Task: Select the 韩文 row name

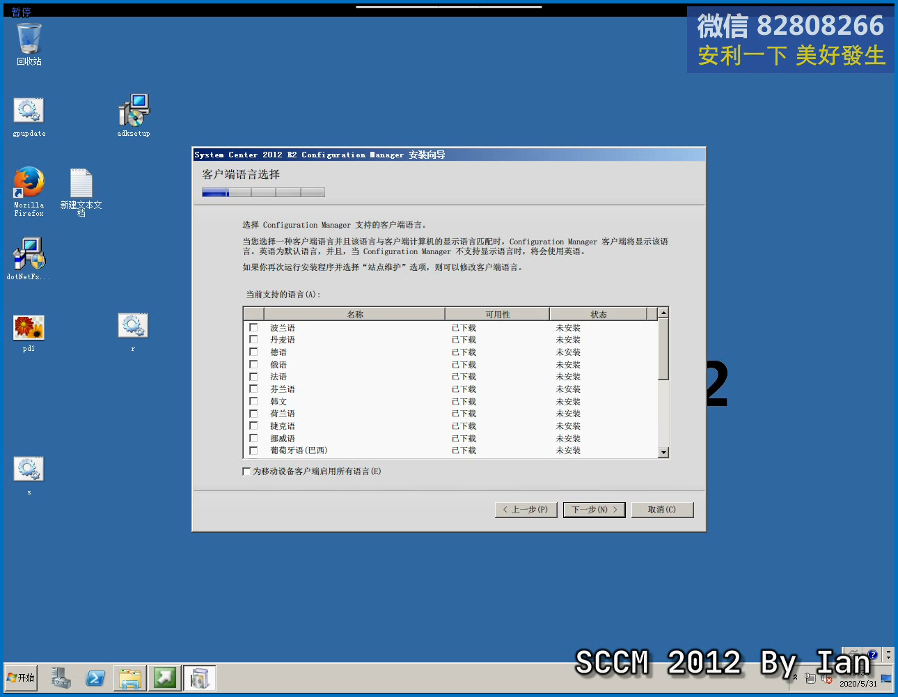Action: (278, 402)
